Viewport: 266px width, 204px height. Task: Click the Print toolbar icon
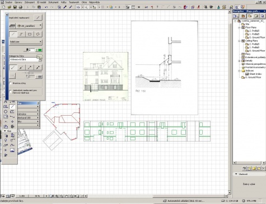[x=21, y=7]
